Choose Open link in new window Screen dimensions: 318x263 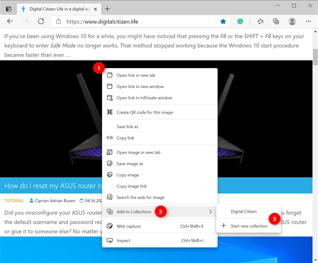point(160,87)
